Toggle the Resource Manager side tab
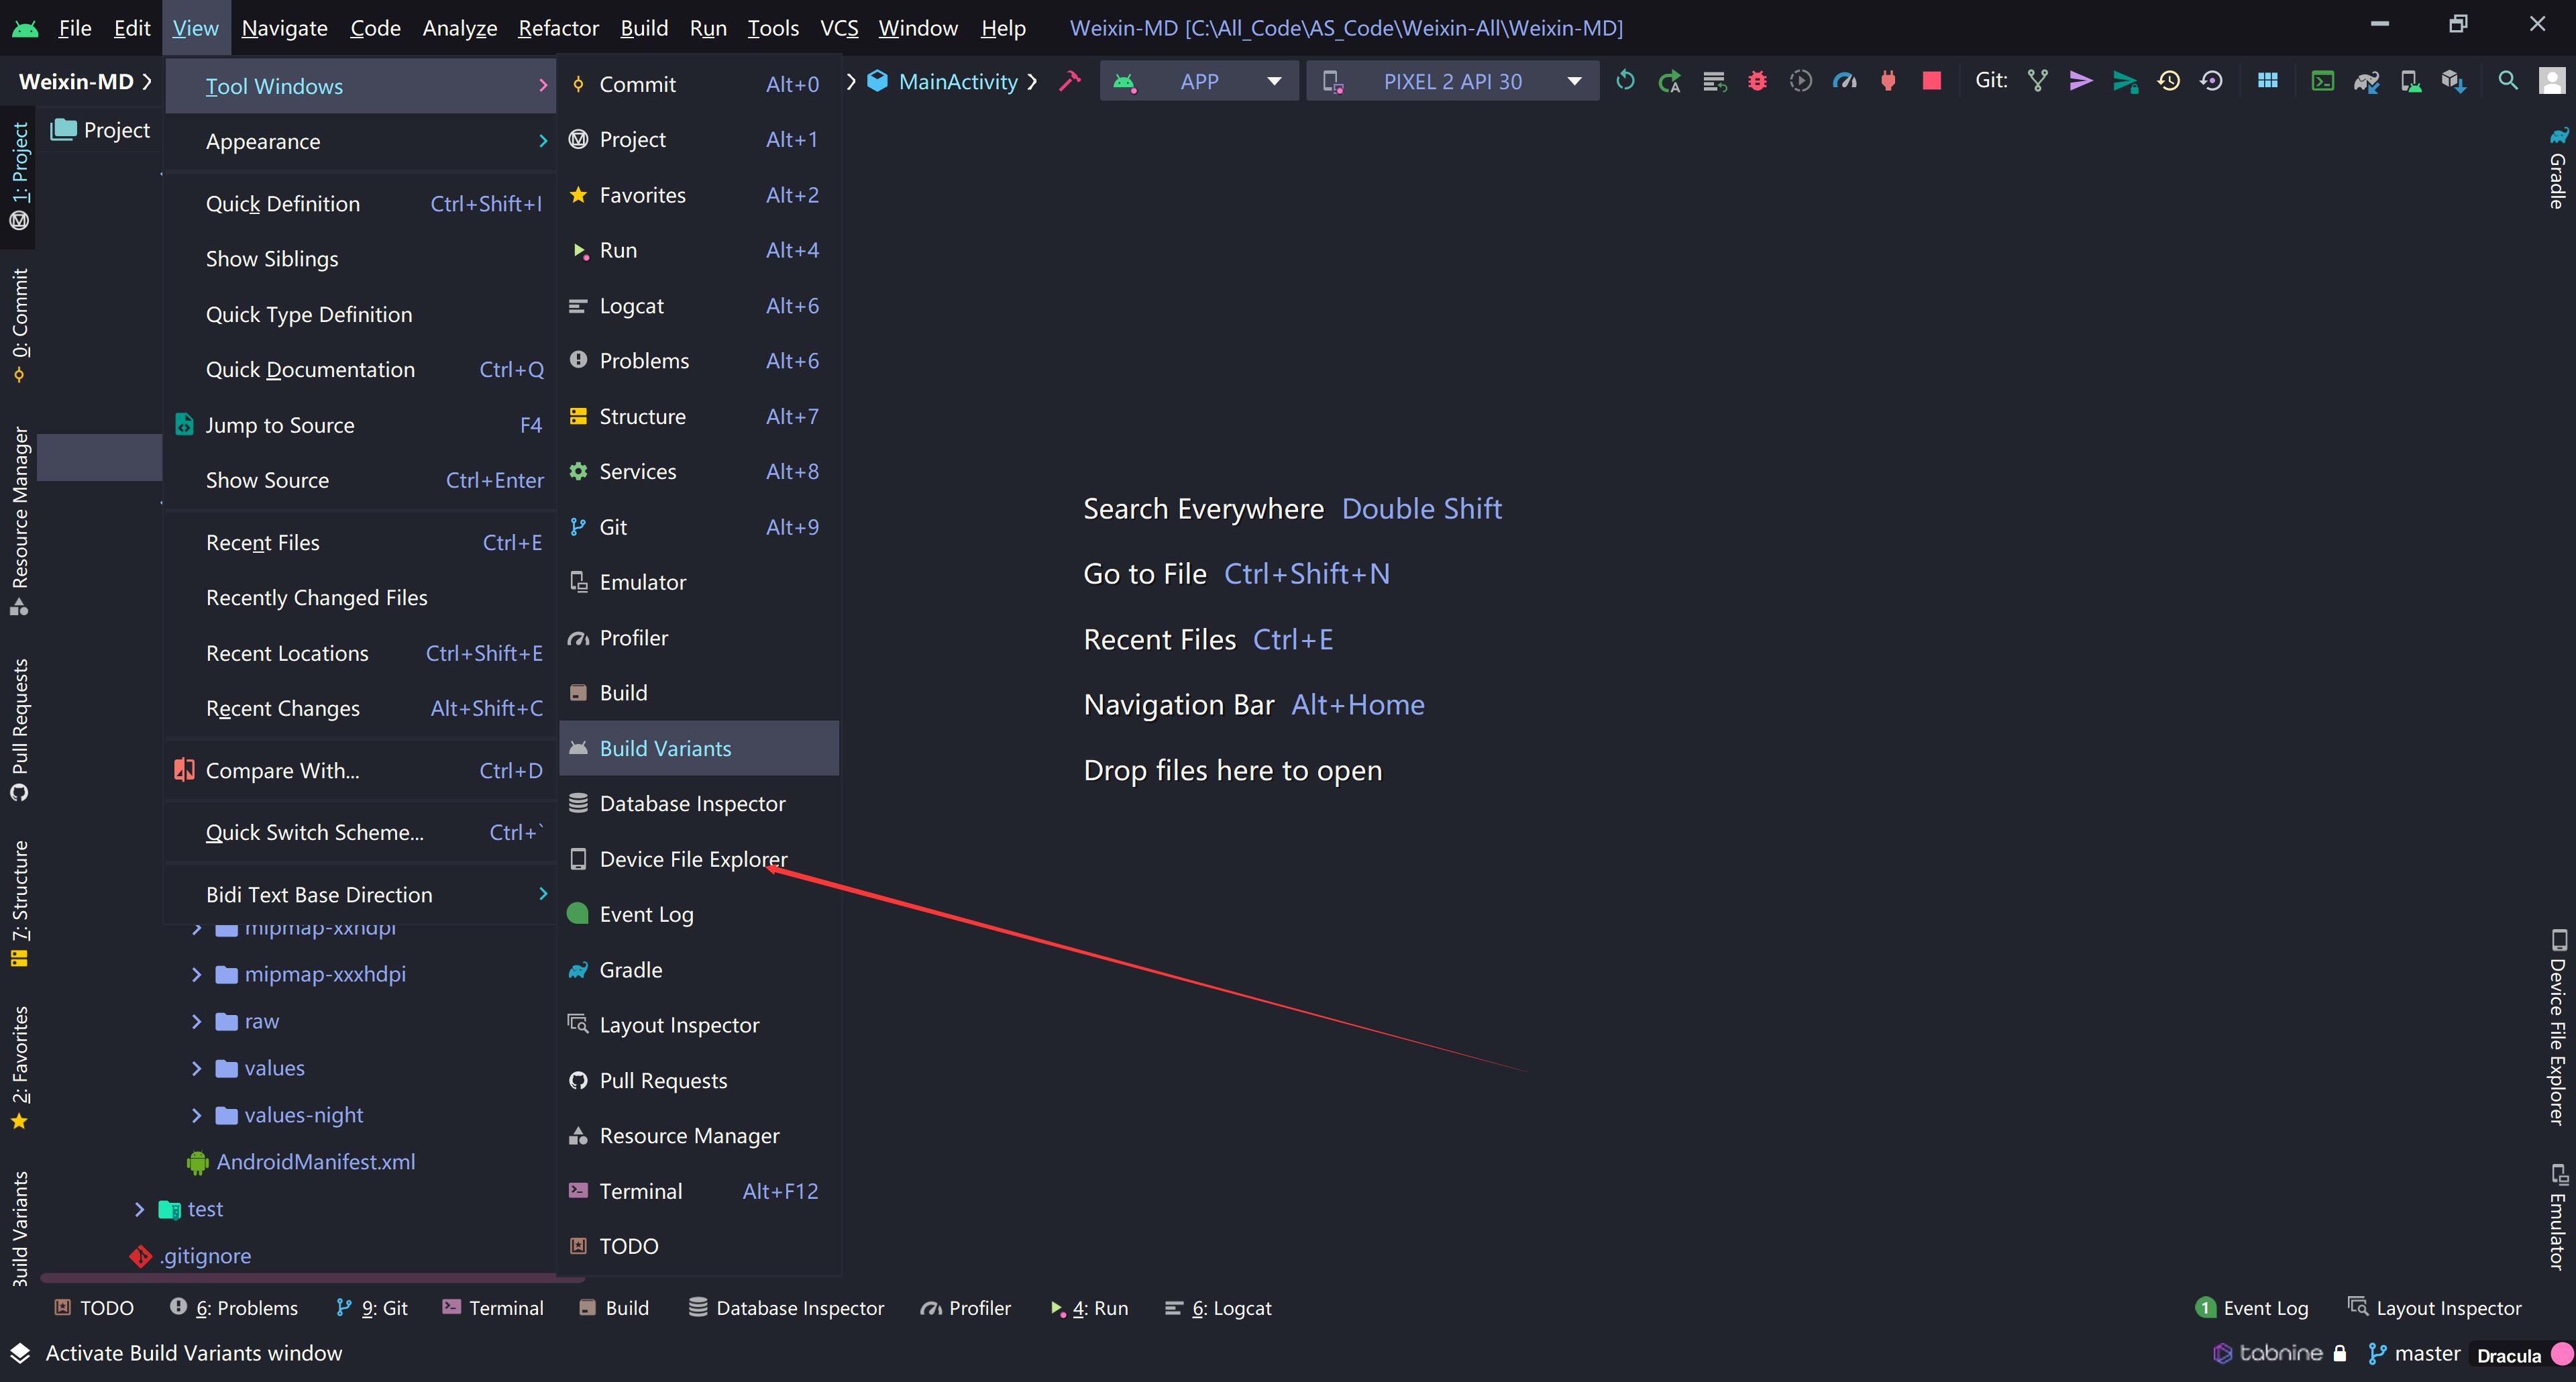This screenshot has height=1382, width=2576. tap(20, 520)
